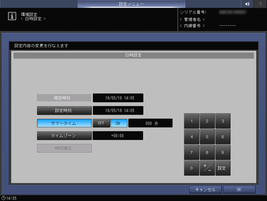Tap keypad digit 7
This screenshot has width=267, height=201.
tap(192, 152)
